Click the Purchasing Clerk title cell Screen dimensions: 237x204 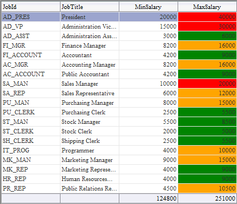(x=90, y=112)
